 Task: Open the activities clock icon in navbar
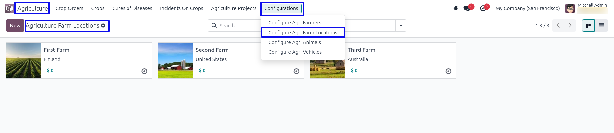click(x=483, y=8)
